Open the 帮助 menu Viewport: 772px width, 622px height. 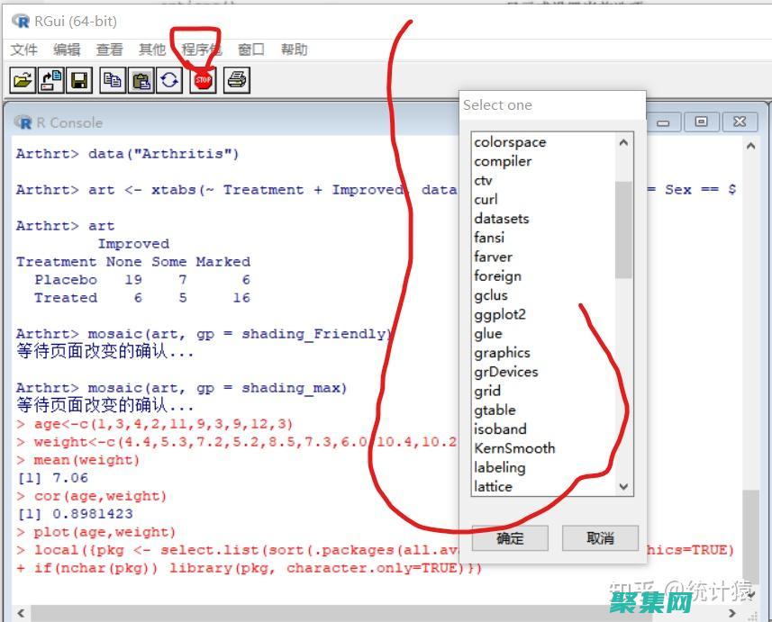(294, 50)
